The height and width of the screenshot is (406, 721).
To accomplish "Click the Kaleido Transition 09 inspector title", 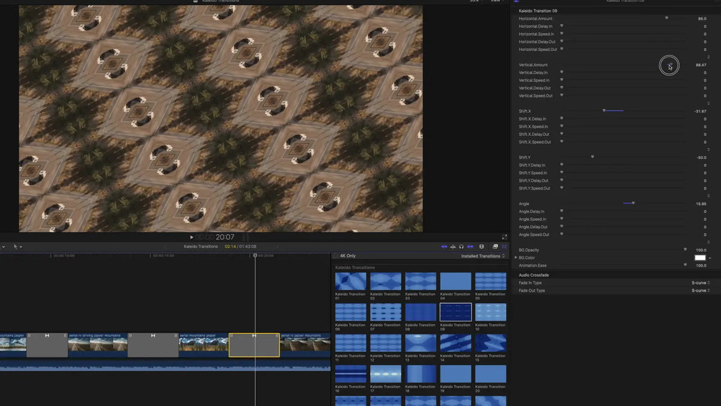I will click(538, 11).
